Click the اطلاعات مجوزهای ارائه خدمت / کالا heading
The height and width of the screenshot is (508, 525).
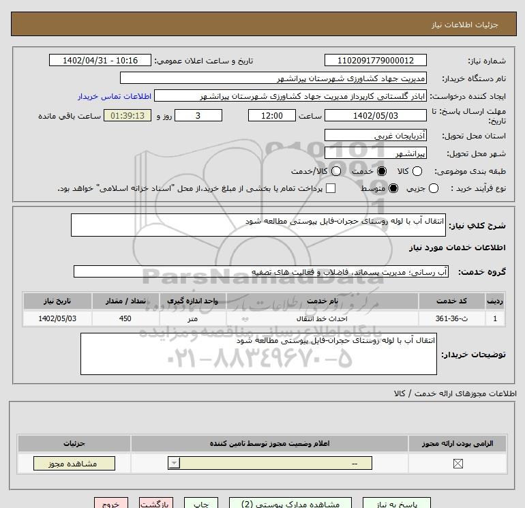(x=455, y=393)
